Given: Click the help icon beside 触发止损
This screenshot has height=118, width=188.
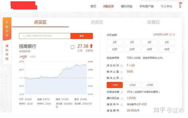Looking at the screenshot, I should [122, 78].
